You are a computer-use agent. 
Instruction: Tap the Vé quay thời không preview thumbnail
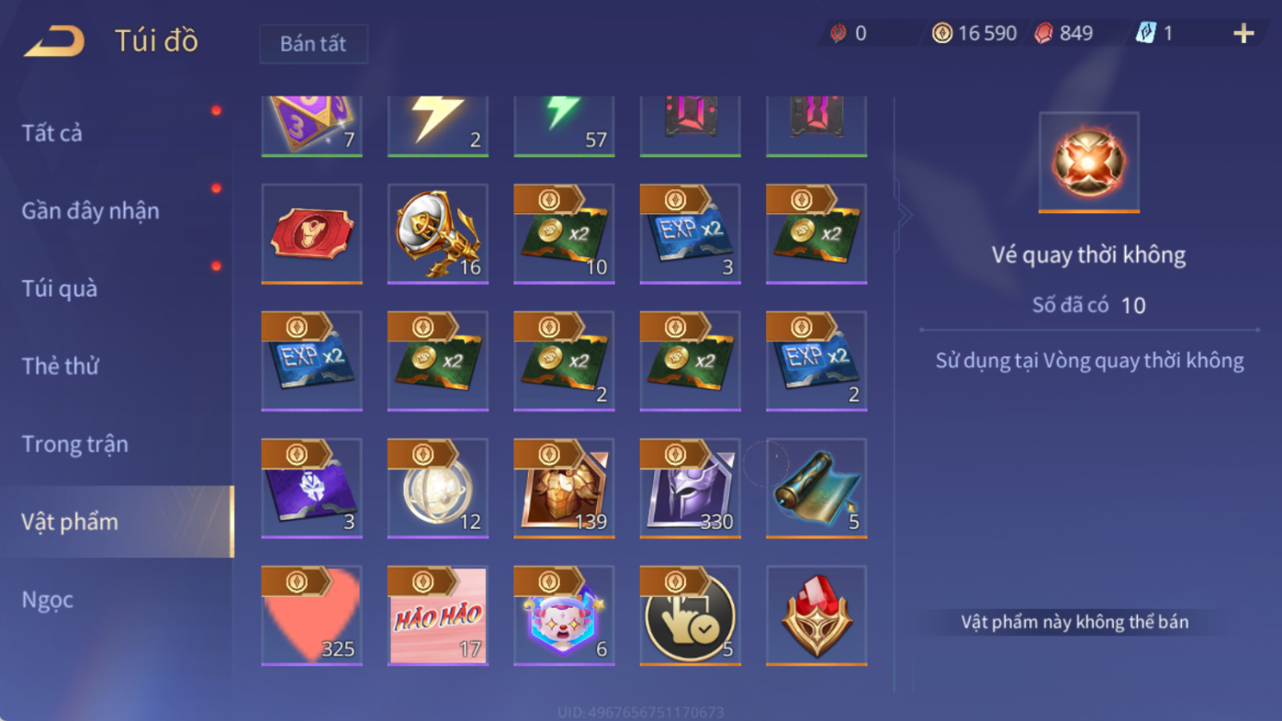click(1089, 163)
